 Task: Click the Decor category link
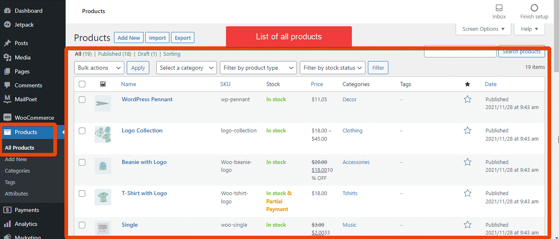click(350, 99)
